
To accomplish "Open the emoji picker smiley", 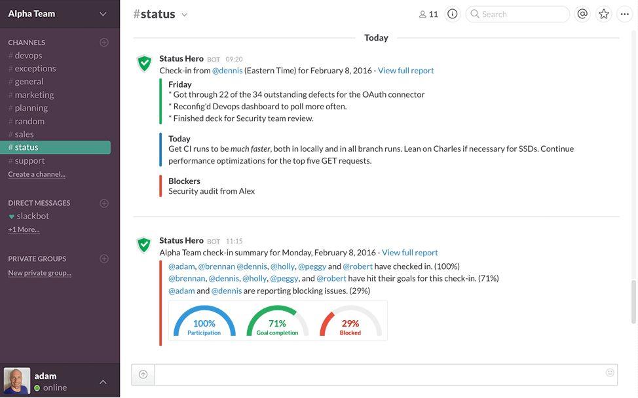I will coord(610,372).
